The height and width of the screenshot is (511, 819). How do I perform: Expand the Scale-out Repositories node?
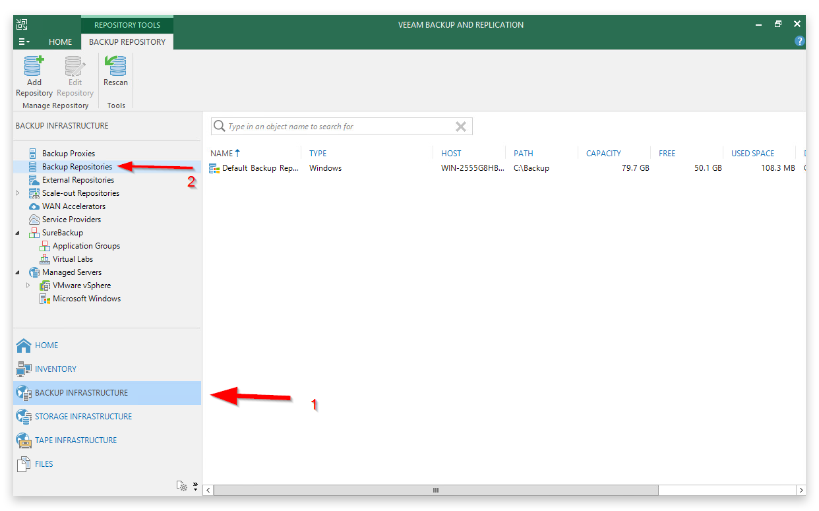coord(18,193)
